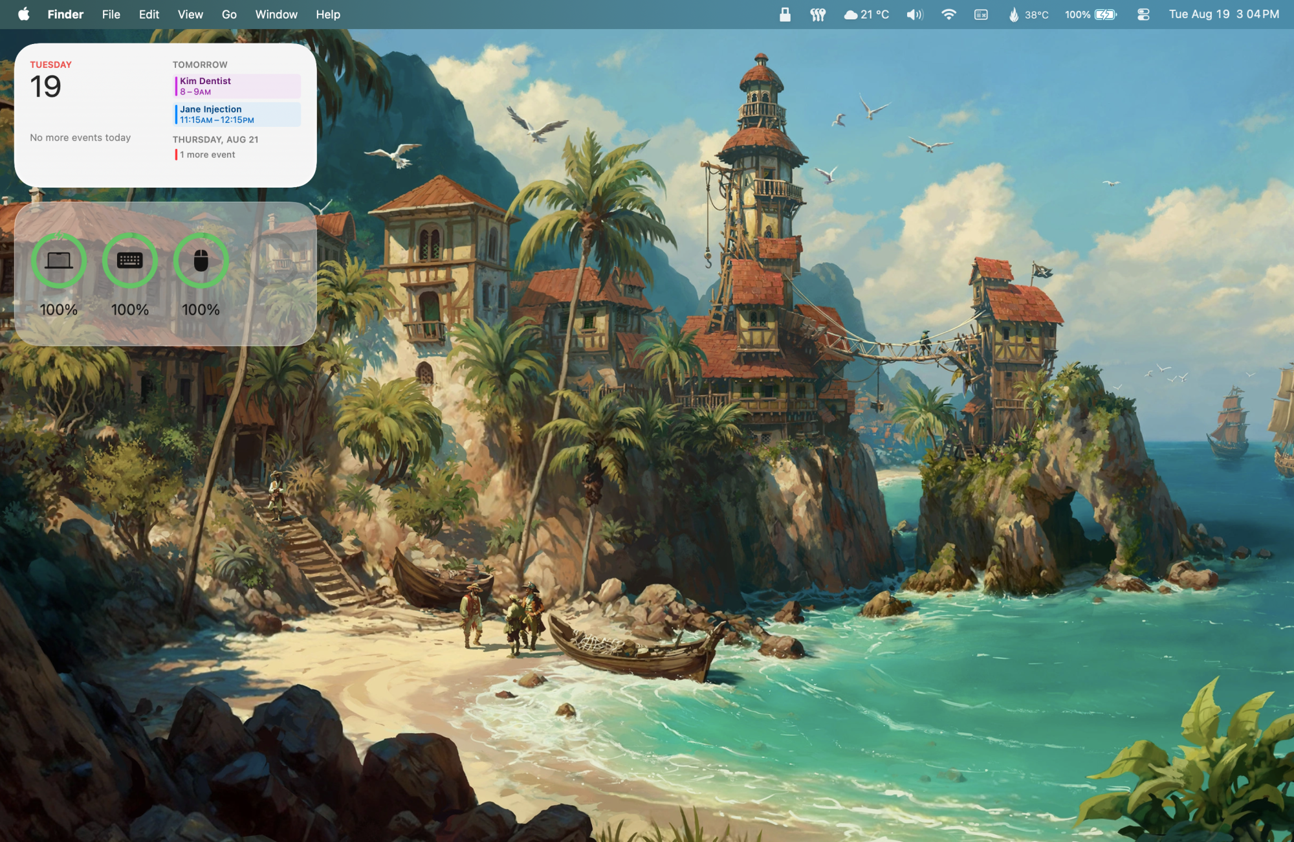Open the Apple menu

pyautogui.click(x=24, y=14)
